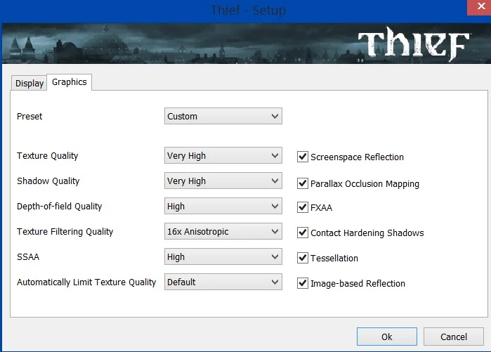Click the Preset label text
Image resolution: width=491 pixels, height=352 pixels.
click(30, 116)
